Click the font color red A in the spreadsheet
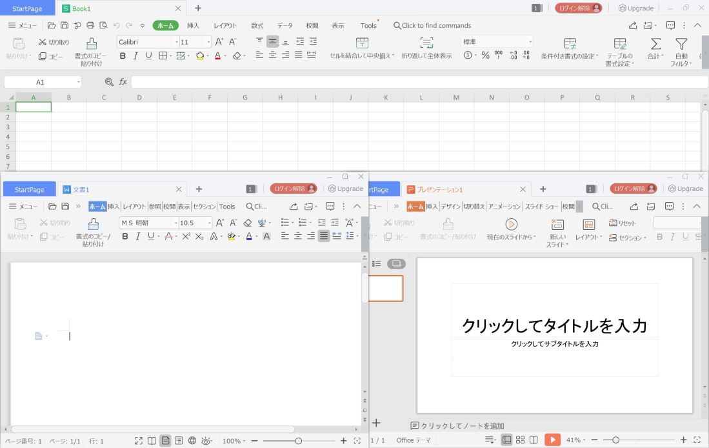The width and height of the screenshot is (709, 448). pos(217,56)
